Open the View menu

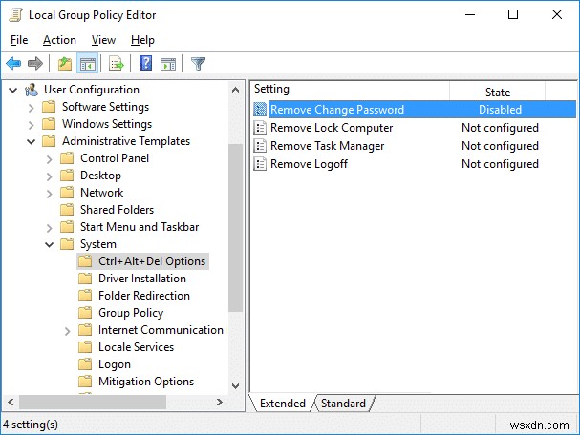tap(103, 40)
